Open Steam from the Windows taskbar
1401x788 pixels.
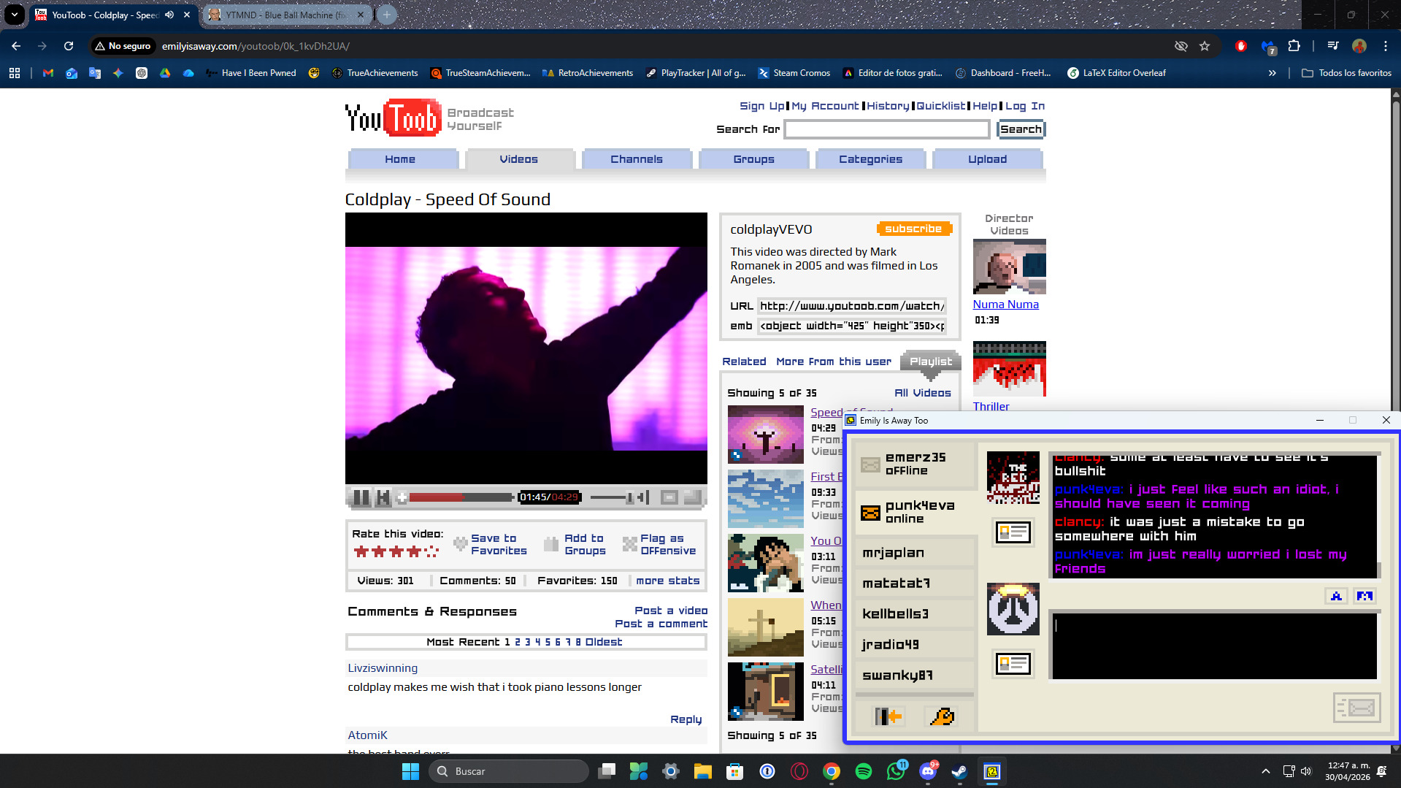click(x=959, y=771)
